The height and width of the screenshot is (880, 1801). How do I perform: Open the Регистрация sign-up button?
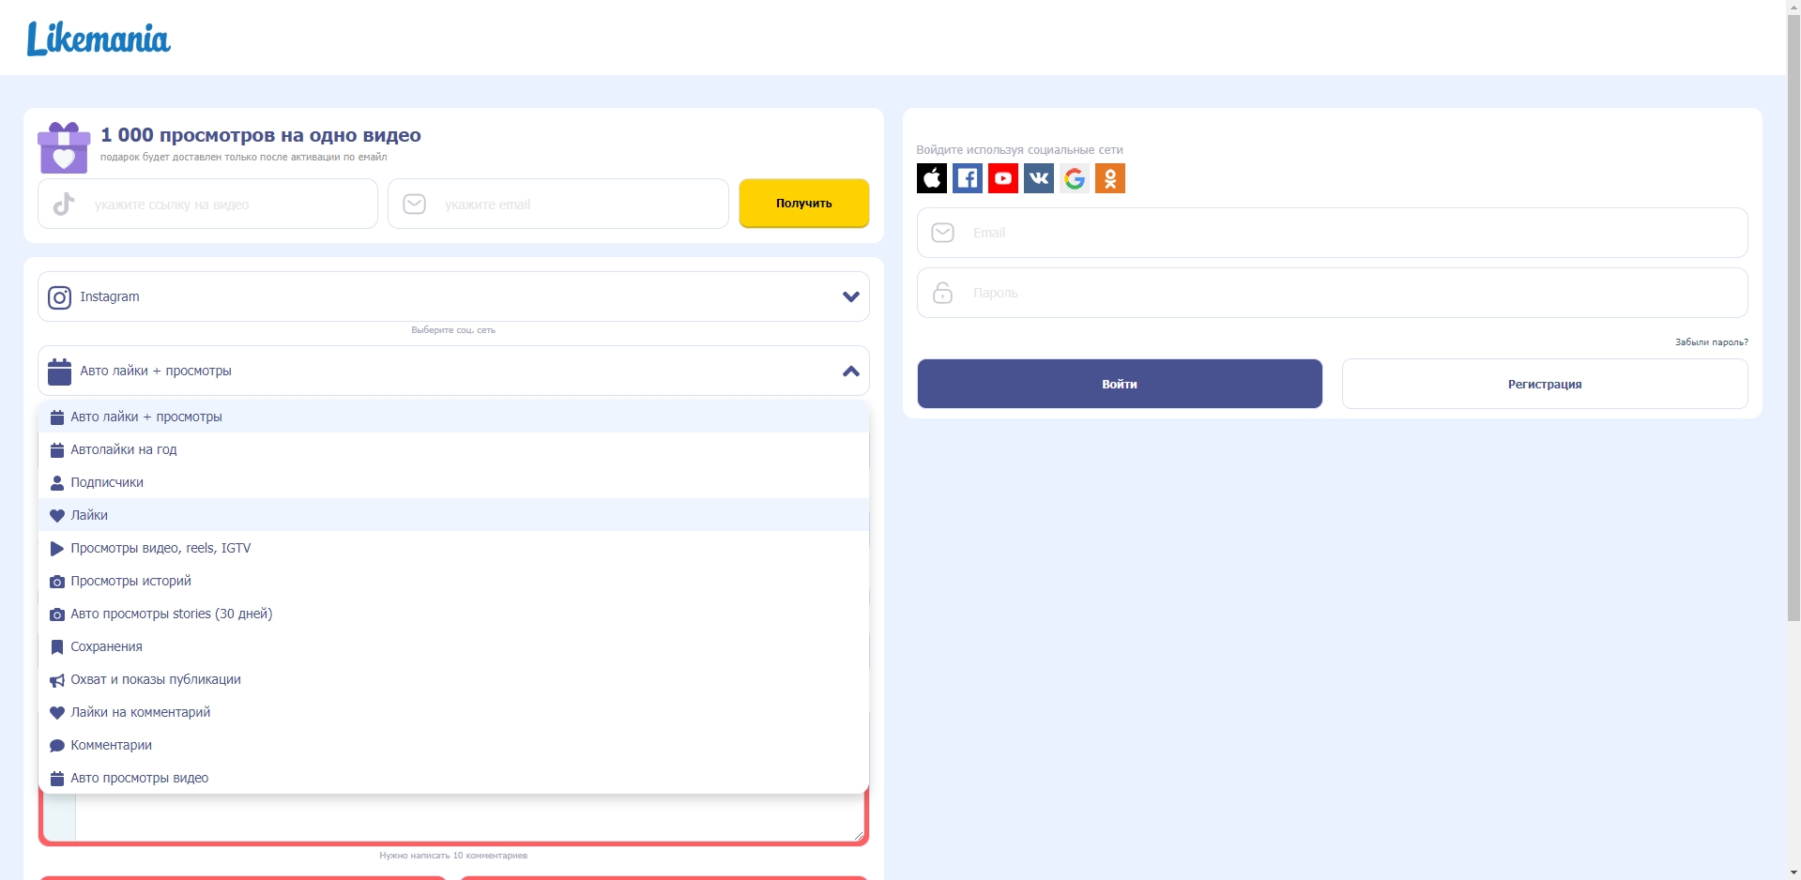click(x=1545, y=384)
